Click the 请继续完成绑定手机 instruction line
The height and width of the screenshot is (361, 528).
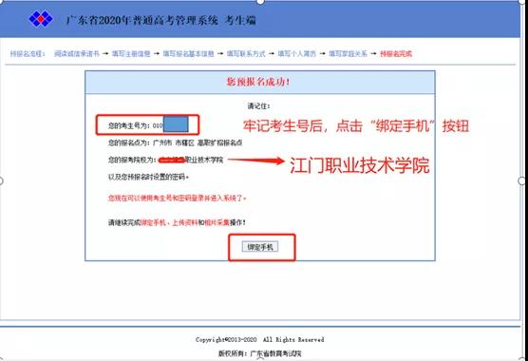(177, 222)
